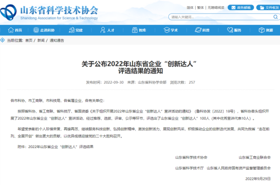Click the article title 关于公布2022年山东省企业
Screen dimensions: 280x185
tap(139, 67)
